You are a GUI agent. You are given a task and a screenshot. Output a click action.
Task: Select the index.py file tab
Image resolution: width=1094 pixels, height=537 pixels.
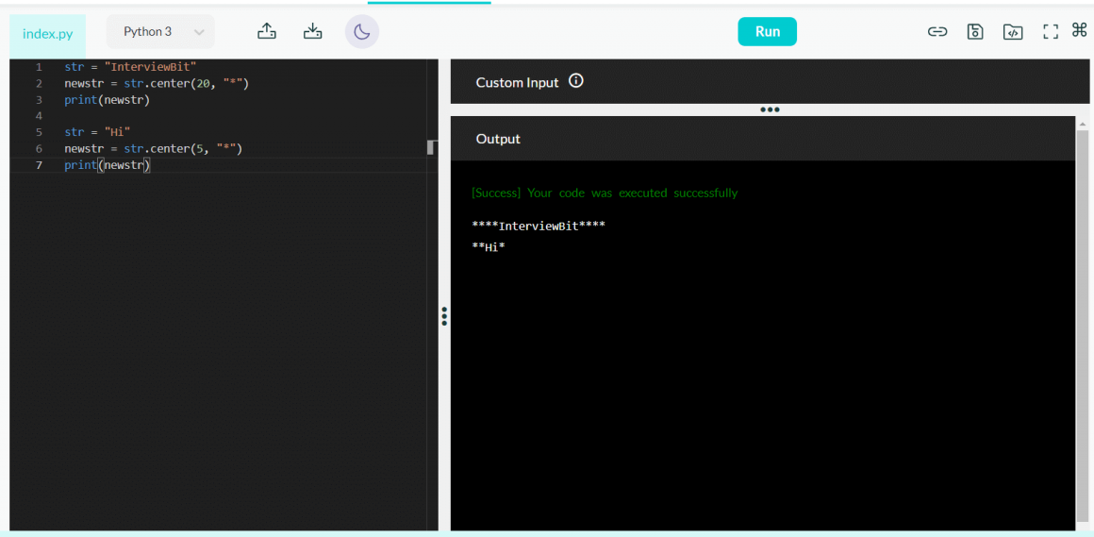coord(47,34)
